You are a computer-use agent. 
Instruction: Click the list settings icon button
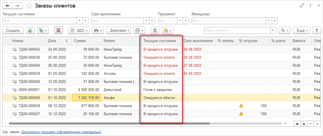[x=155, y=31]
